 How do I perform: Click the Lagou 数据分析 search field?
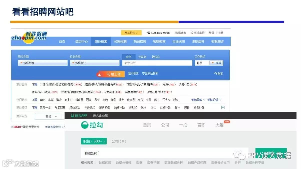(165, 153)
